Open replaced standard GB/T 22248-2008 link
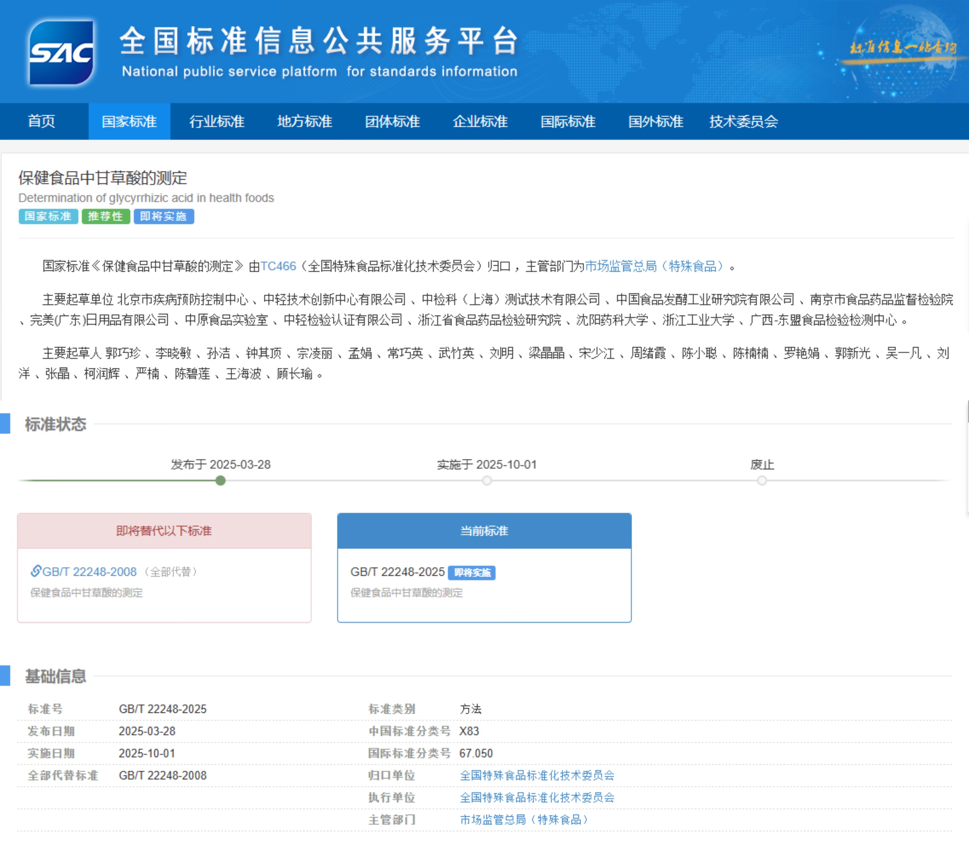The width and height of the screenshot is (969, 843). 89,571
